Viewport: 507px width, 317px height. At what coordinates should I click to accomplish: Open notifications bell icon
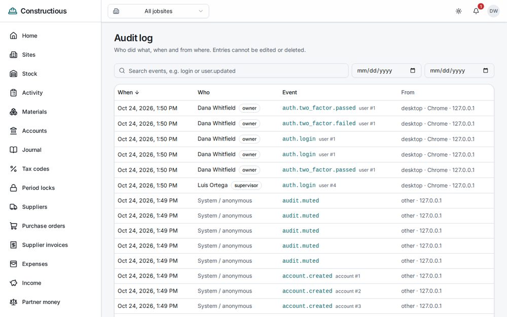pos(476,11)
